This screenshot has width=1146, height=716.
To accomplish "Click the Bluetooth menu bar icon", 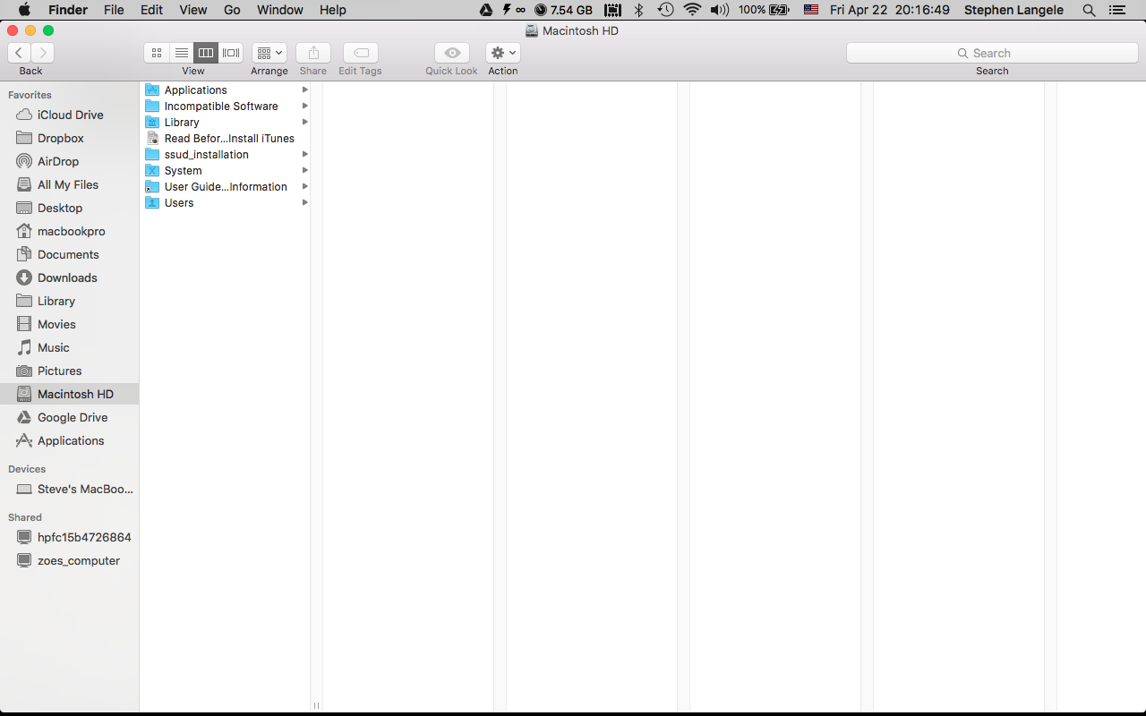I will click(x=639, y=10).
